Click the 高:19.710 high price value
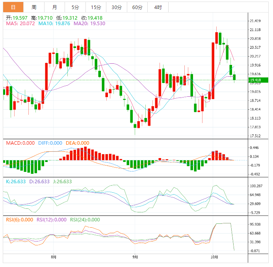Screen dimensions: 273x267 coord(42,18)
